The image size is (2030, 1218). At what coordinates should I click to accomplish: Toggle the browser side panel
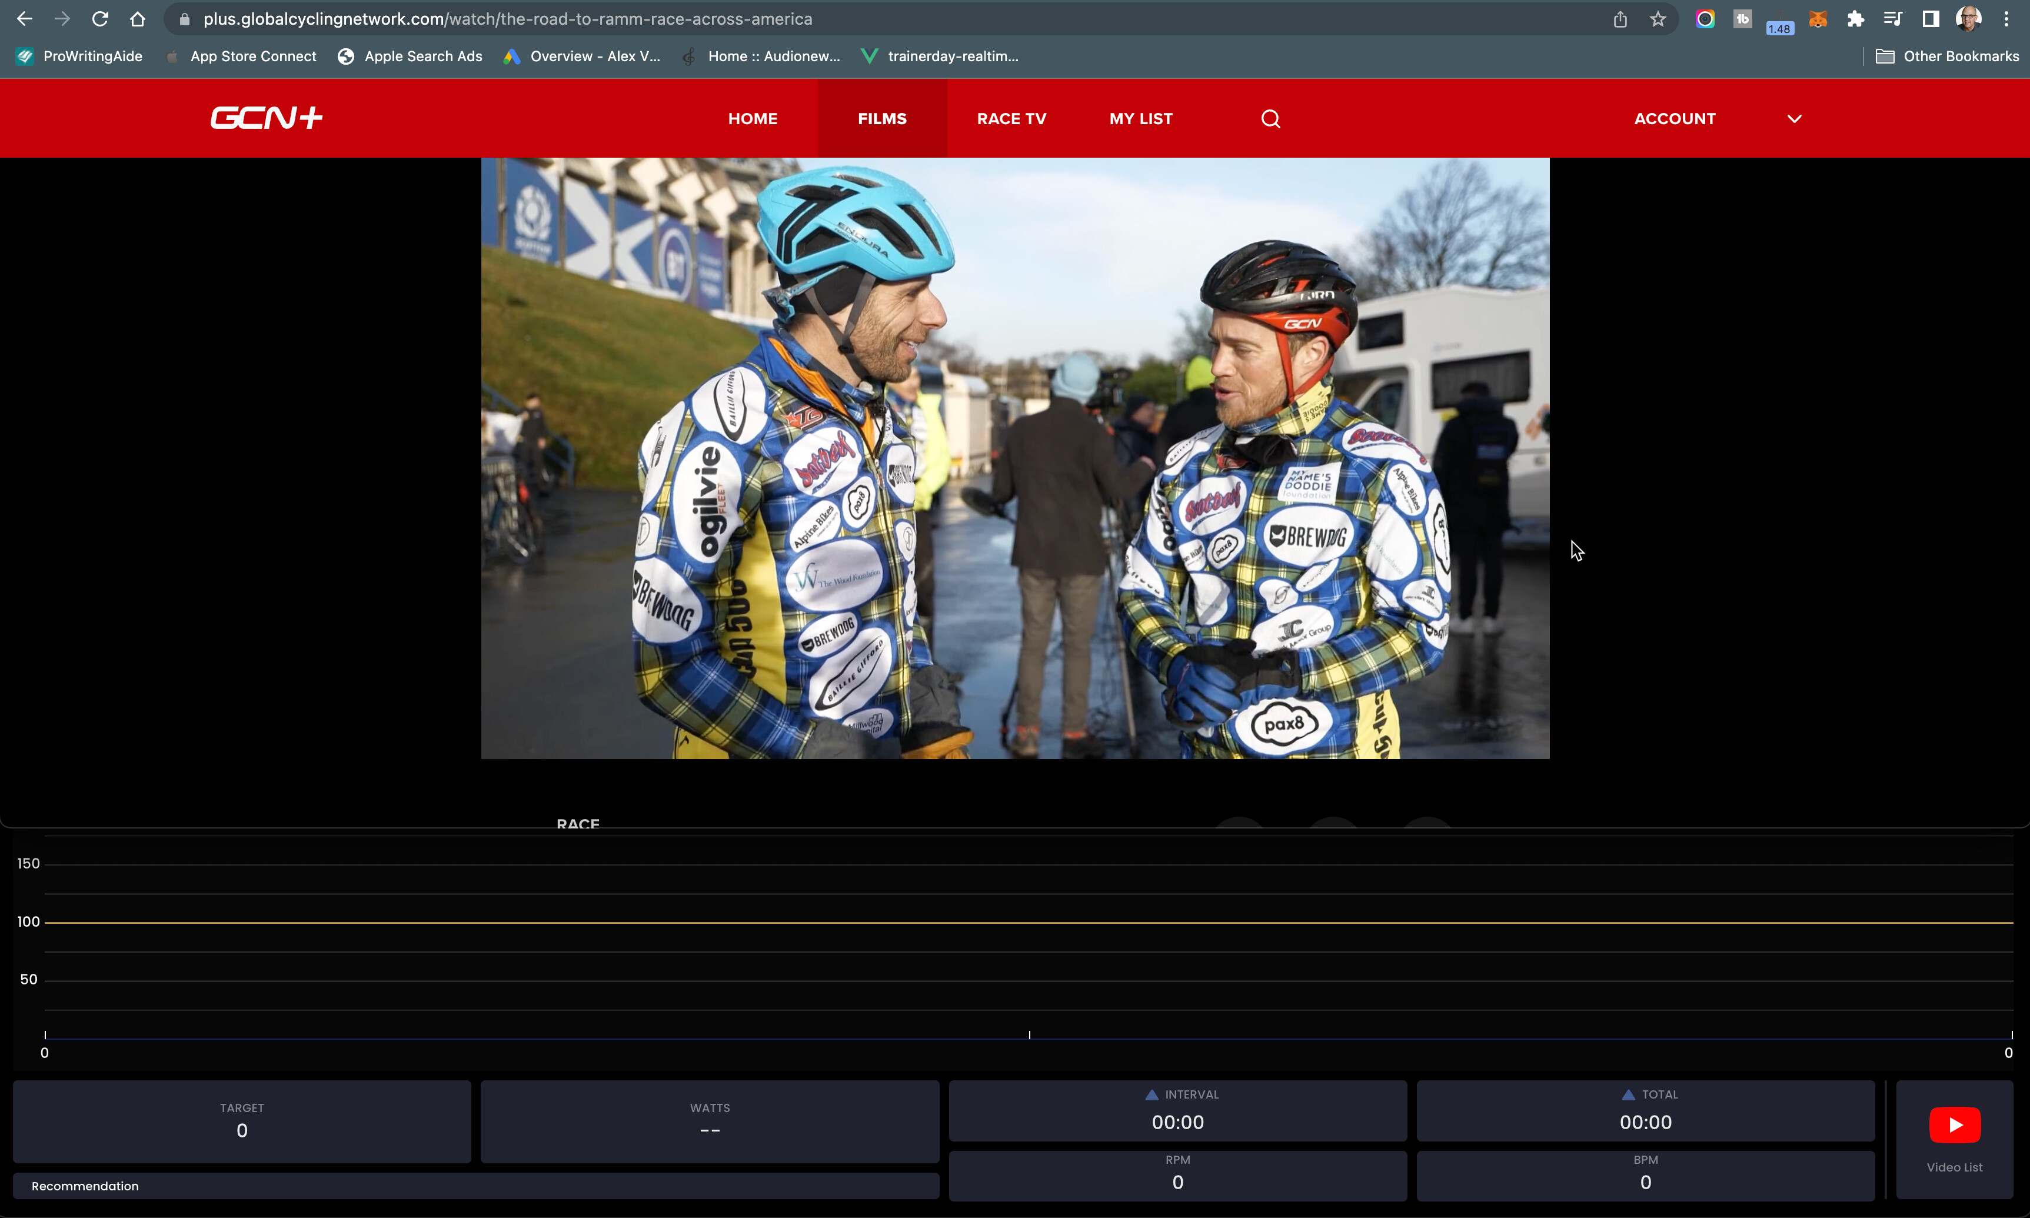click(x=1931, y=19)
